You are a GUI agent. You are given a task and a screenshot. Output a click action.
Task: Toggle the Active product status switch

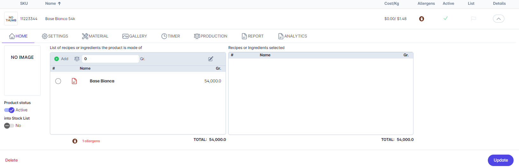(9, 110)
